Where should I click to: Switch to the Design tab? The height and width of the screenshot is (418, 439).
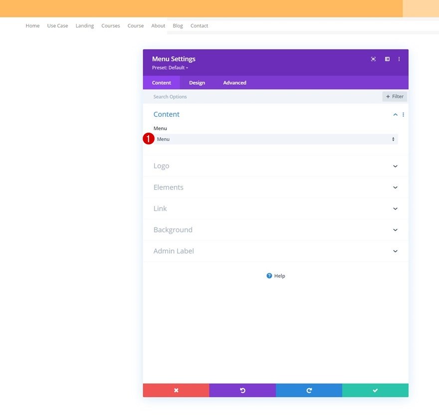(197, 83)
